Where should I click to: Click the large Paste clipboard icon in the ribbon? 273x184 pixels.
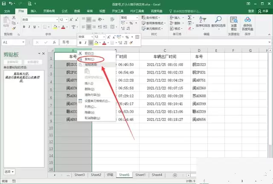(6, 20)
